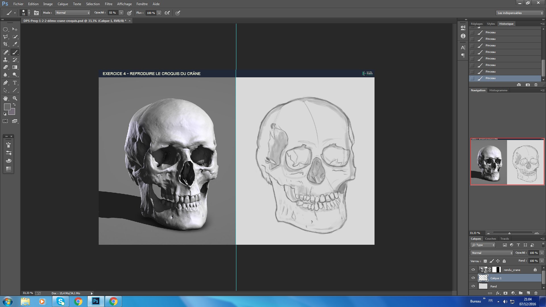The image size is (546, 307).
Task: Delete the current history state using the trash icon
Action: 536,85
